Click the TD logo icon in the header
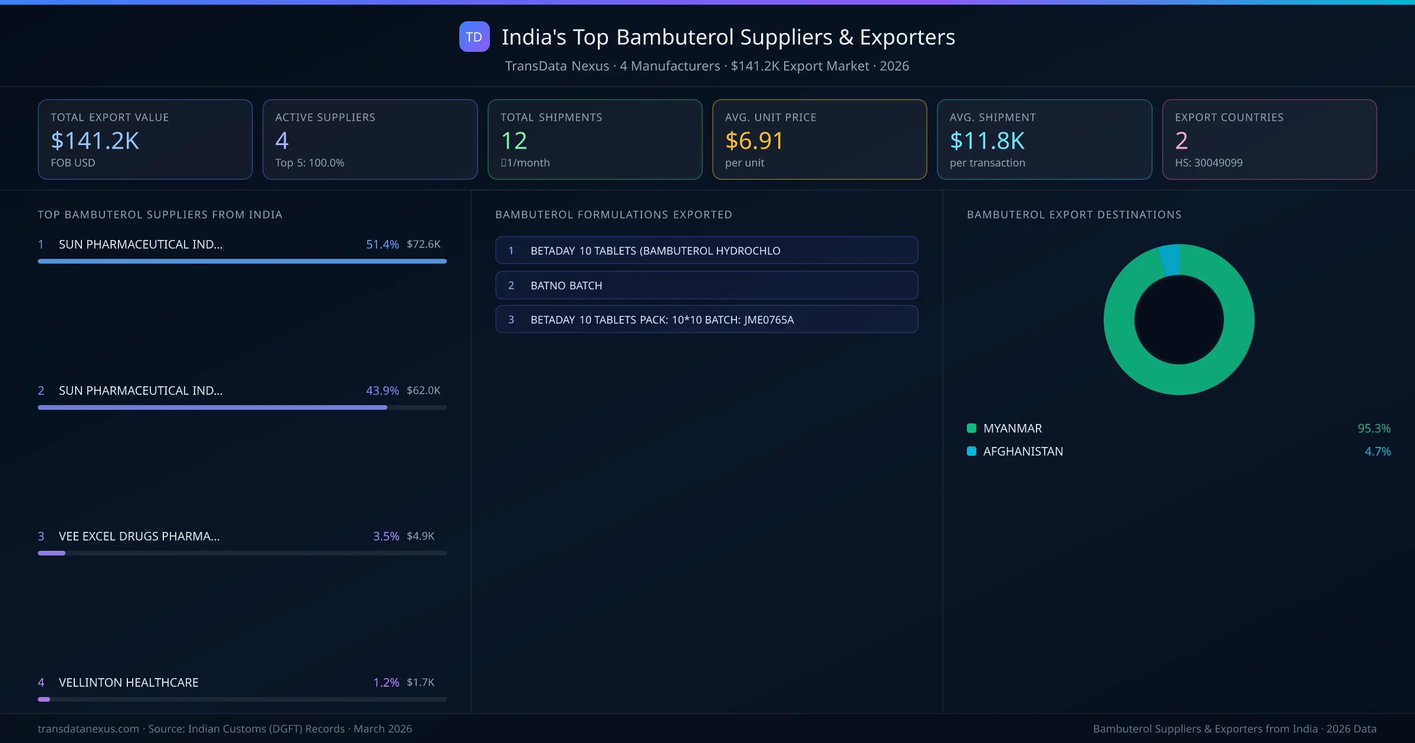Image resolution: width=1415 pixels, height=743 pixels. pos(474,37)
